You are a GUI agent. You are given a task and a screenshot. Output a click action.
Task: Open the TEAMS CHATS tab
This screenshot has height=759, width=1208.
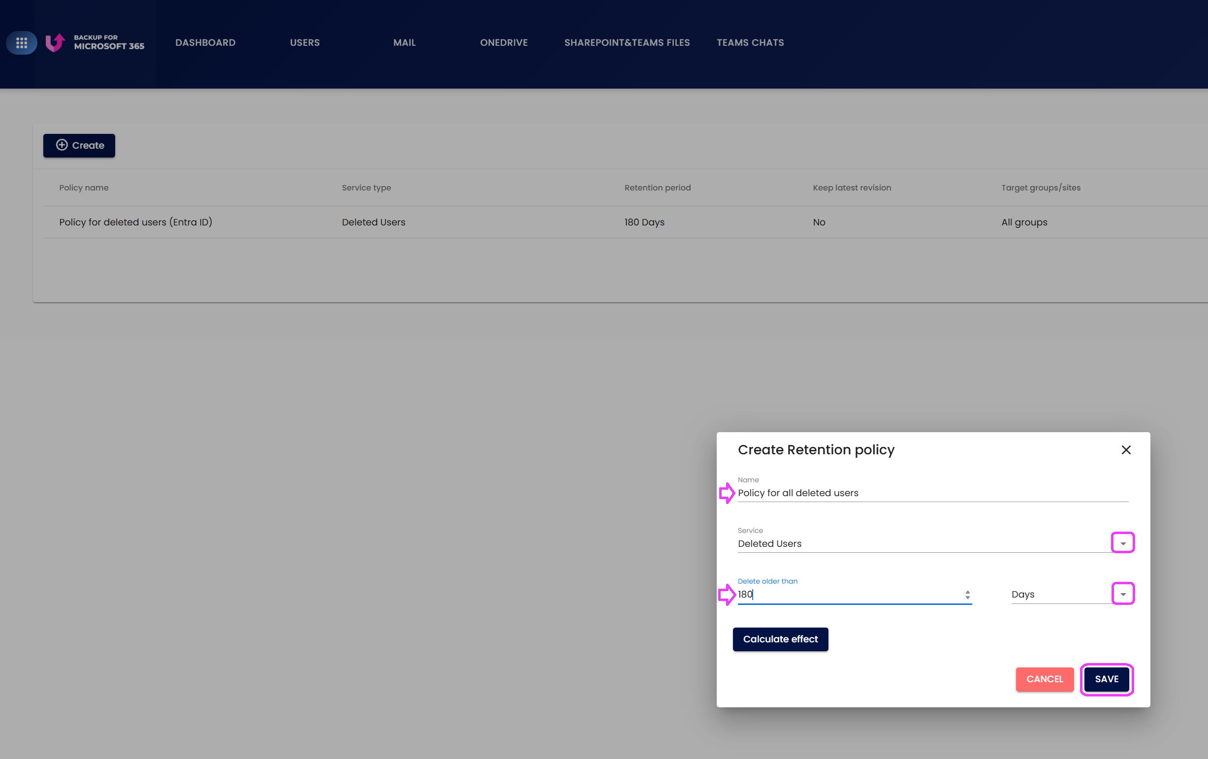[x=750, y=43]
